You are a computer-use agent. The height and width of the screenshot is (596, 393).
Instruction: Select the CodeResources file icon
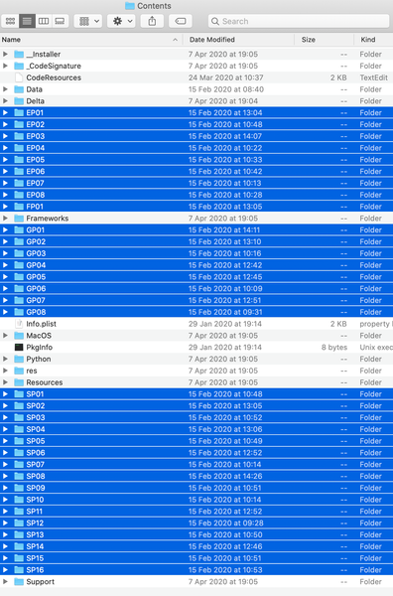(19, 77)
